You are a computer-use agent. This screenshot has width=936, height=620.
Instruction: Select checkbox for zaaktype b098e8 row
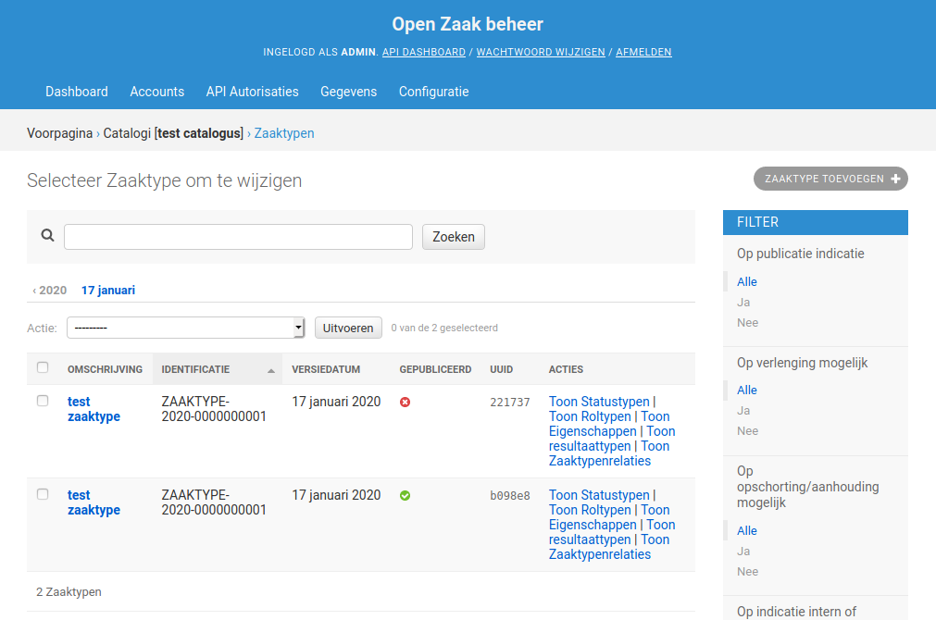tap(43, 494)
